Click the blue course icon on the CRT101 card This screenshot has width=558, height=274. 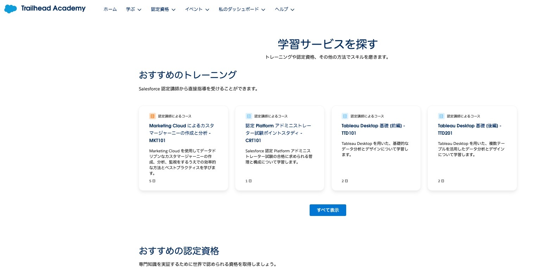pos(249,116)
